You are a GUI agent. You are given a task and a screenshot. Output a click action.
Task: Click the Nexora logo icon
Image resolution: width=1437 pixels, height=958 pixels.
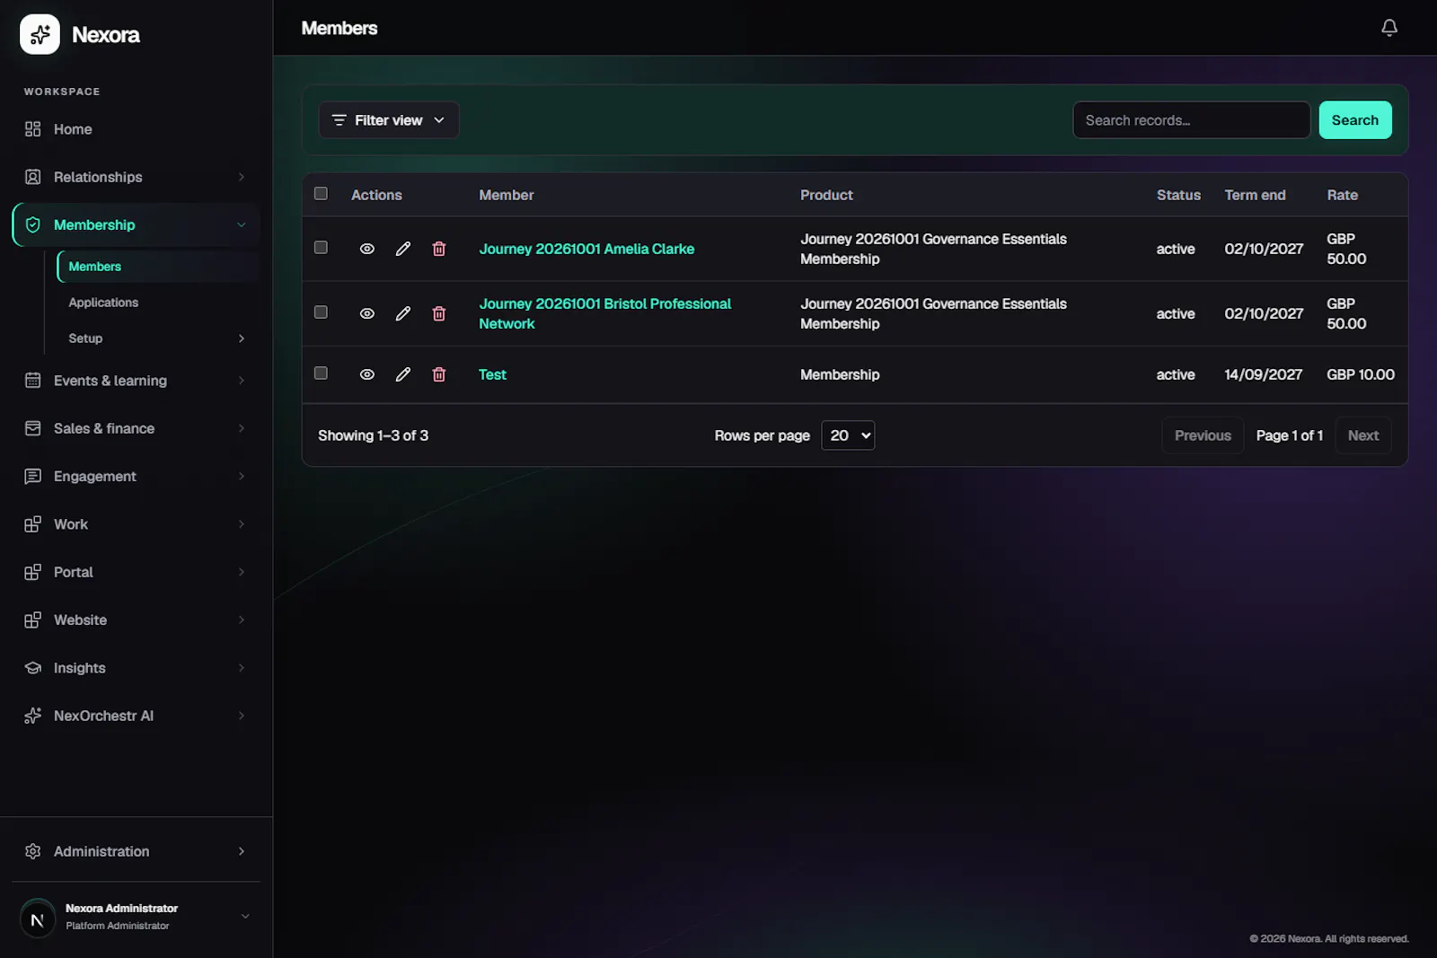40,34
